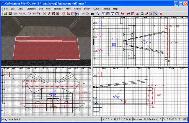The width and height of the screenshot is (189, 123).
Task: Click the blue camera marker in XY view
Action: pos(144,42)
